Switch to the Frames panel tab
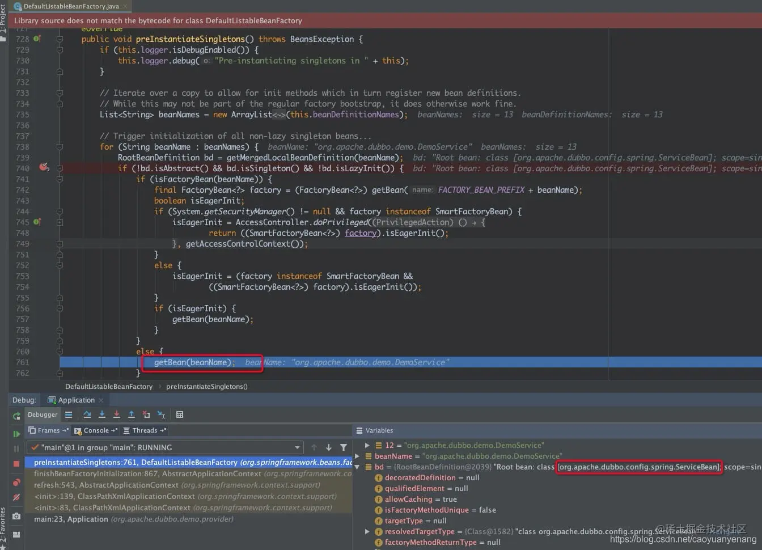Image resolution: width=762 pixels, height=550 pixels. [48, 431]
